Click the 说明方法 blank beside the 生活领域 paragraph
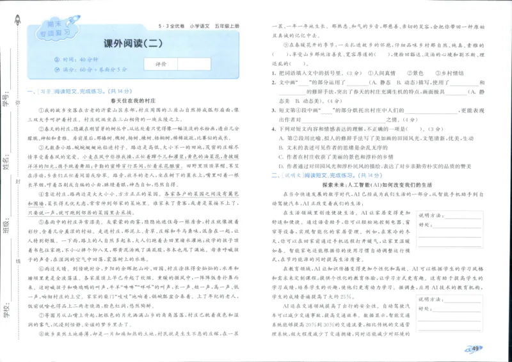Image resolution: width=512 pixels, height=362 pixels. (x=463, y=216)
